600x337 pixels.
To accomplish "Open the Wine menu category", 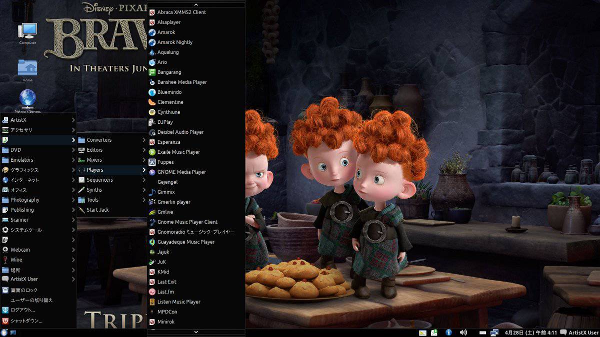I will [38, 260].
